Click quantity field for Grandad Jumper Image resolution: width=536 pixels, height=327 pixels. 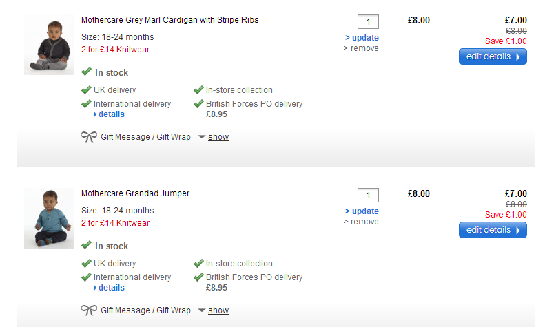click(x=368, y=195)
